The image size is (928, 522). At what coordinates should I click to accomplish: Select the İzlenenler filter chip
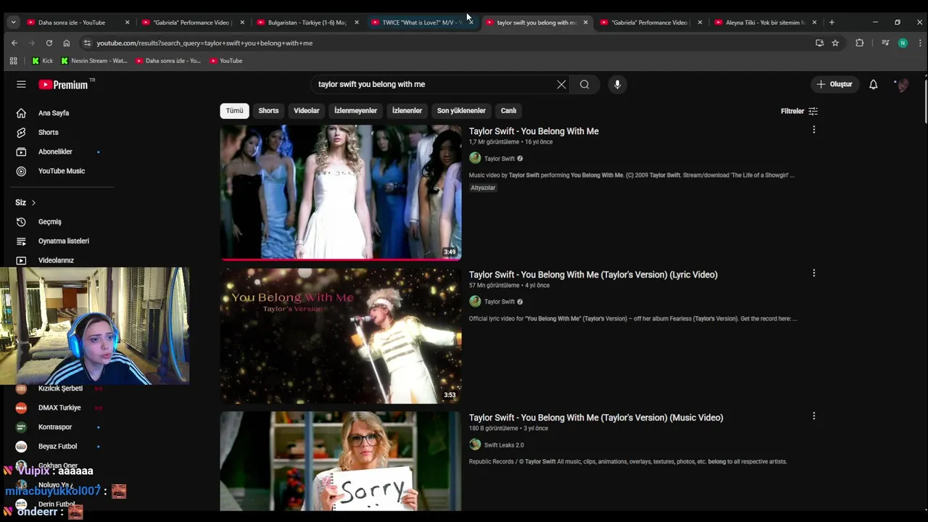tap(407, 111)
